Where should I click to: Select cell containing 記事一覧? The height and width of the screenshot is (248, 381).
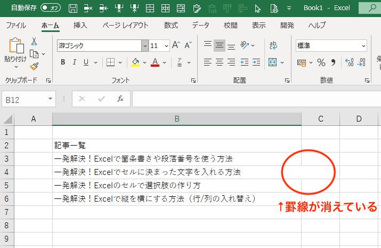(177, 146)
